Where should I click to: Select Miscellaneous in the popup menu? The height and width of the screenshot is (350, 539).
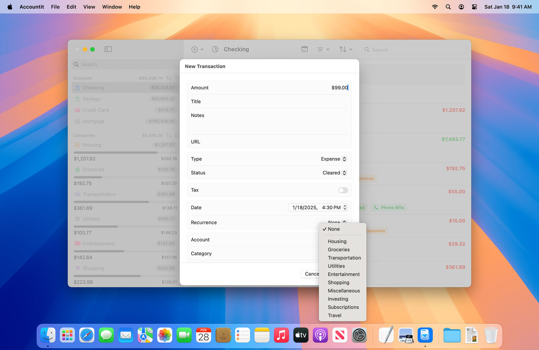tap(342, 291)
